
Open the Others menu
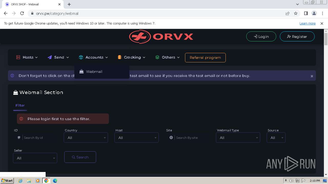click(167, 57)
